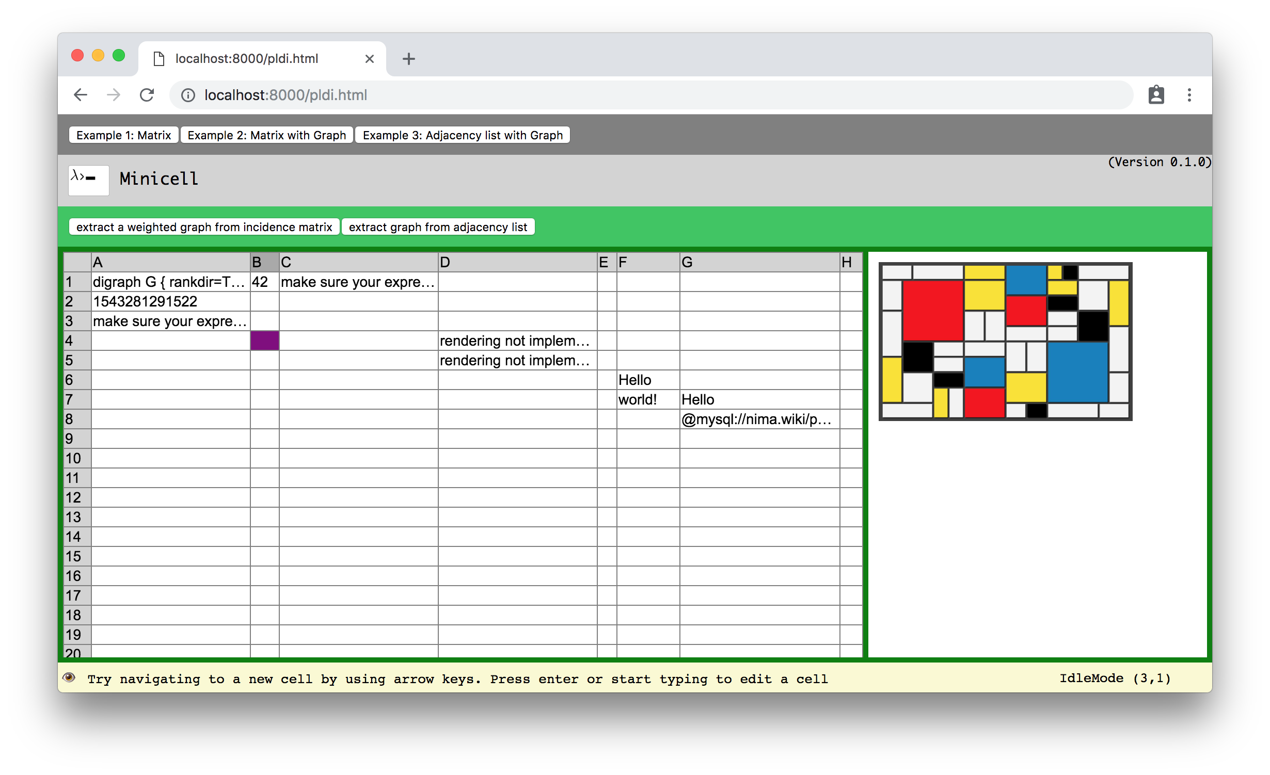Viewport: 1270px width, 775px height.
Task: Click the eye icon in status bar
Action: 69,677
